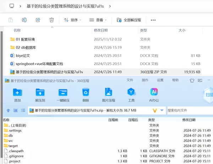The image size is (213, 164).
Task: Open the 工具 tools icon
Action: (x=131, y=93)
